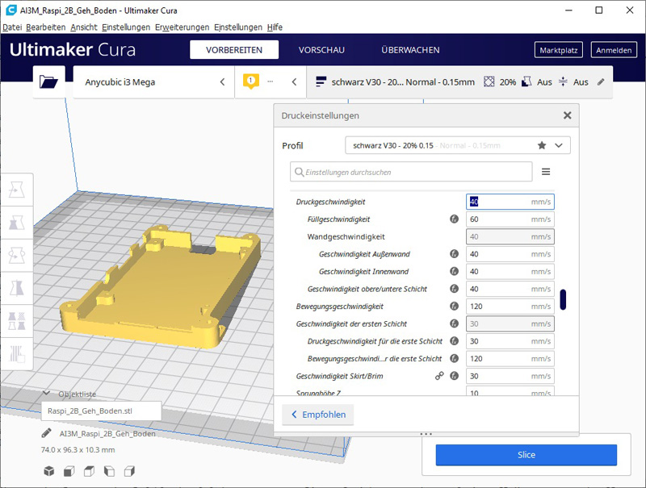Click the function icon for Füllgeschwindigkeit
This screenshot has height=488, width=646.
pyautogui.click(x=454, y=219)
